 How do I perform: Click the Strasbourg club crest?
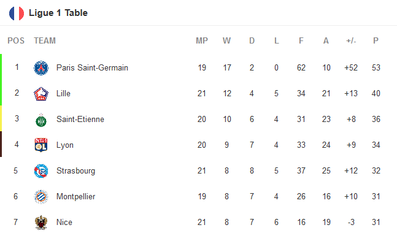[41, 171]
